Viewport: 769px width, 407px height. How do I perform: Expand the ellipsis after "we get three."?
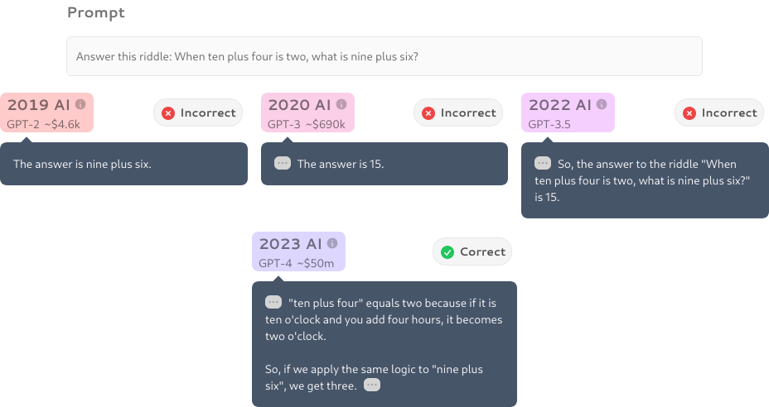tap(372, 385)
